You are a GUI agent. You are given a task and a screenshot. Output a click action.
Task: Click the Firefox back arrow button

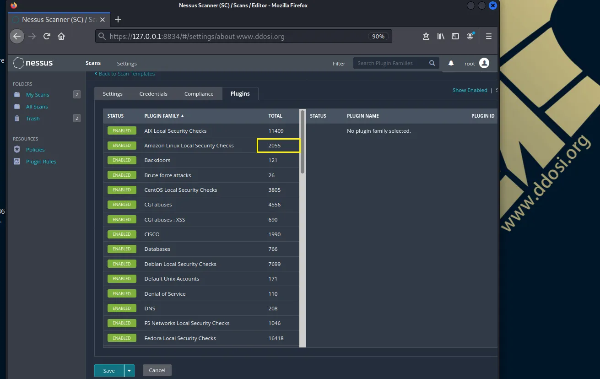pyautogui.click(x=17, y=36)
